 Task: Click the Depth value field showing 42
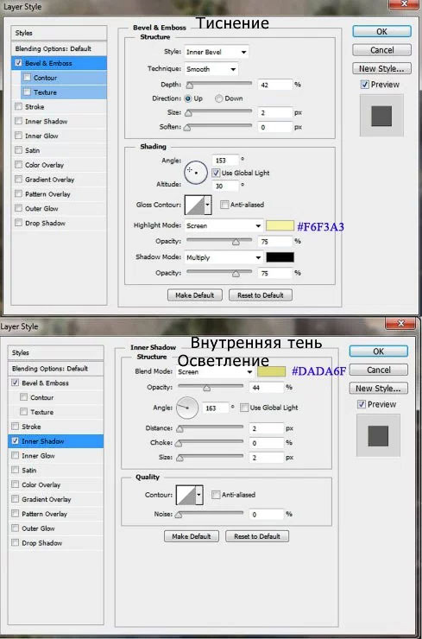pos(275,85)
